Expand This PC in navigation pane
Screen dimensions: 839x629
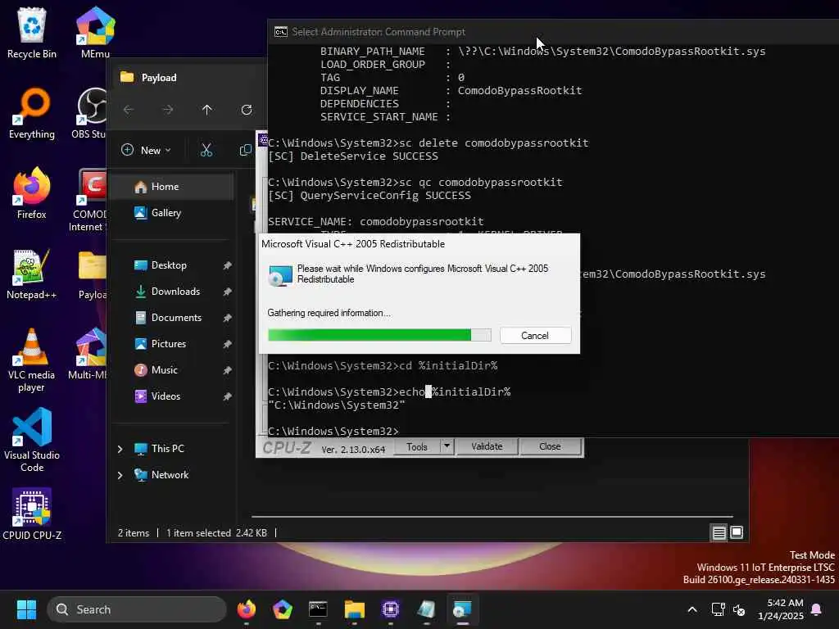(120, 449)
